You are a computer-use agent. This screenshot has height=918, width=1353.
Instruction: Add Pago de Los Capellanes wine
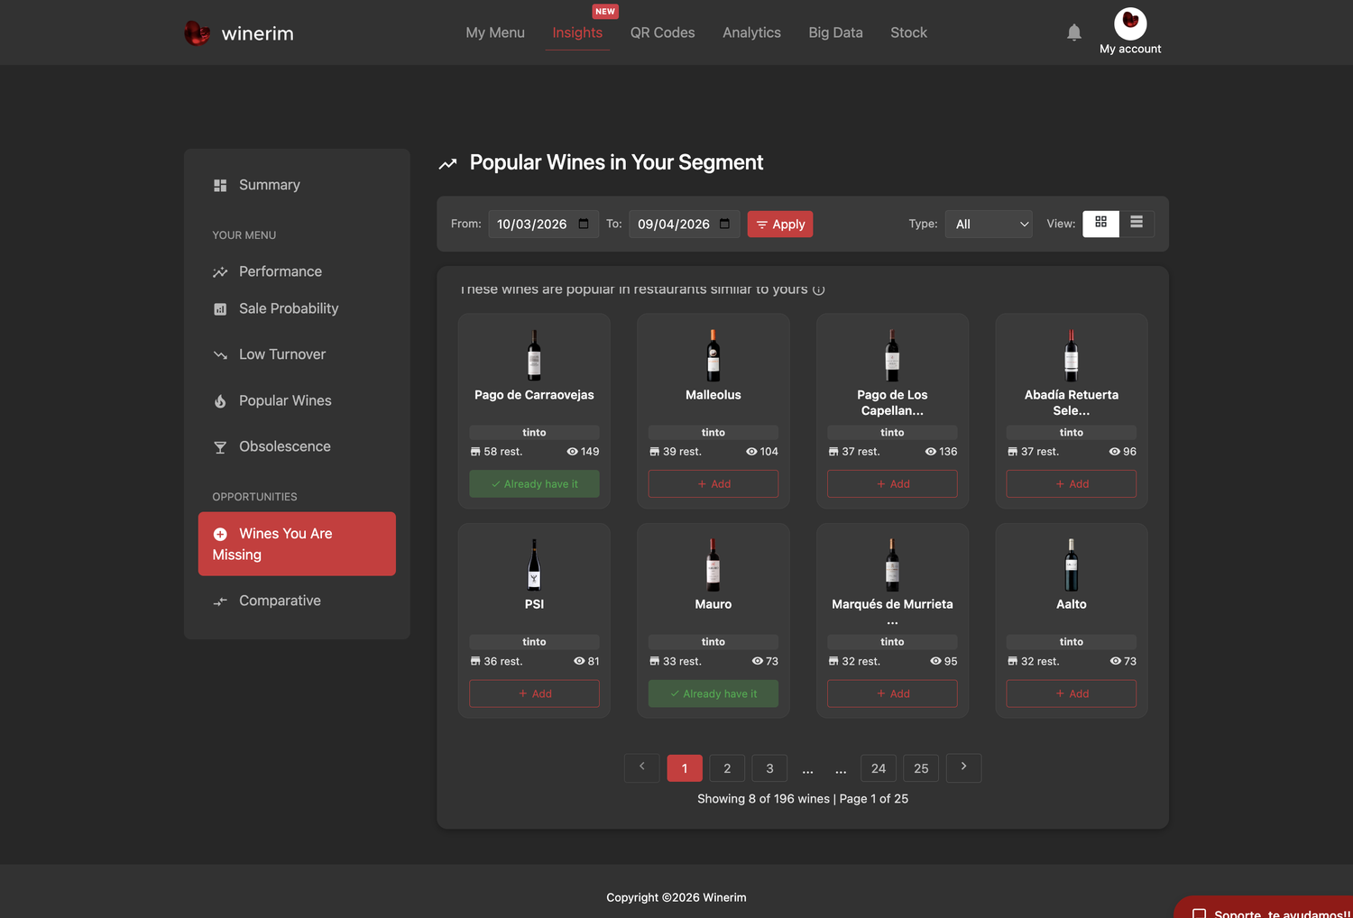coord(892,483)
